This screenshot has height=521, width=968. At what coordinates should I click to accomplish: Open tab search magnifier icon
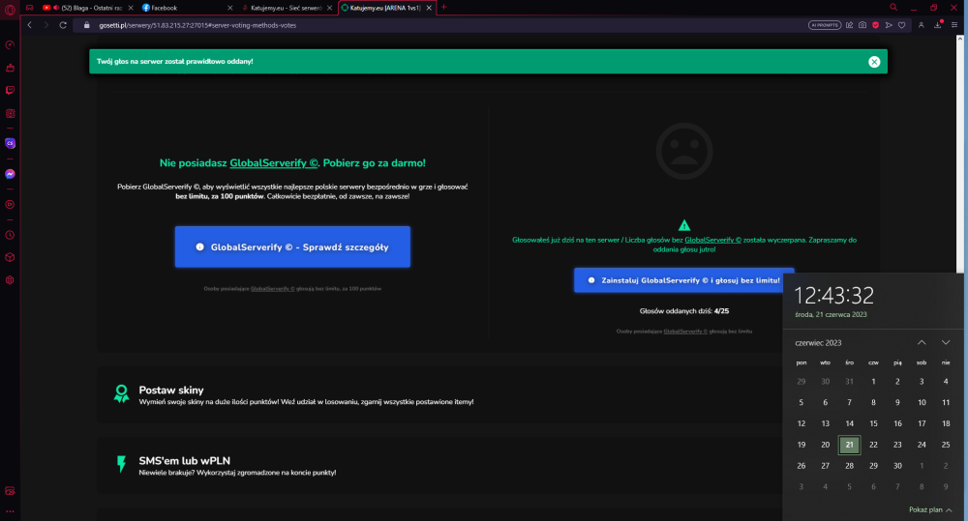893,8
